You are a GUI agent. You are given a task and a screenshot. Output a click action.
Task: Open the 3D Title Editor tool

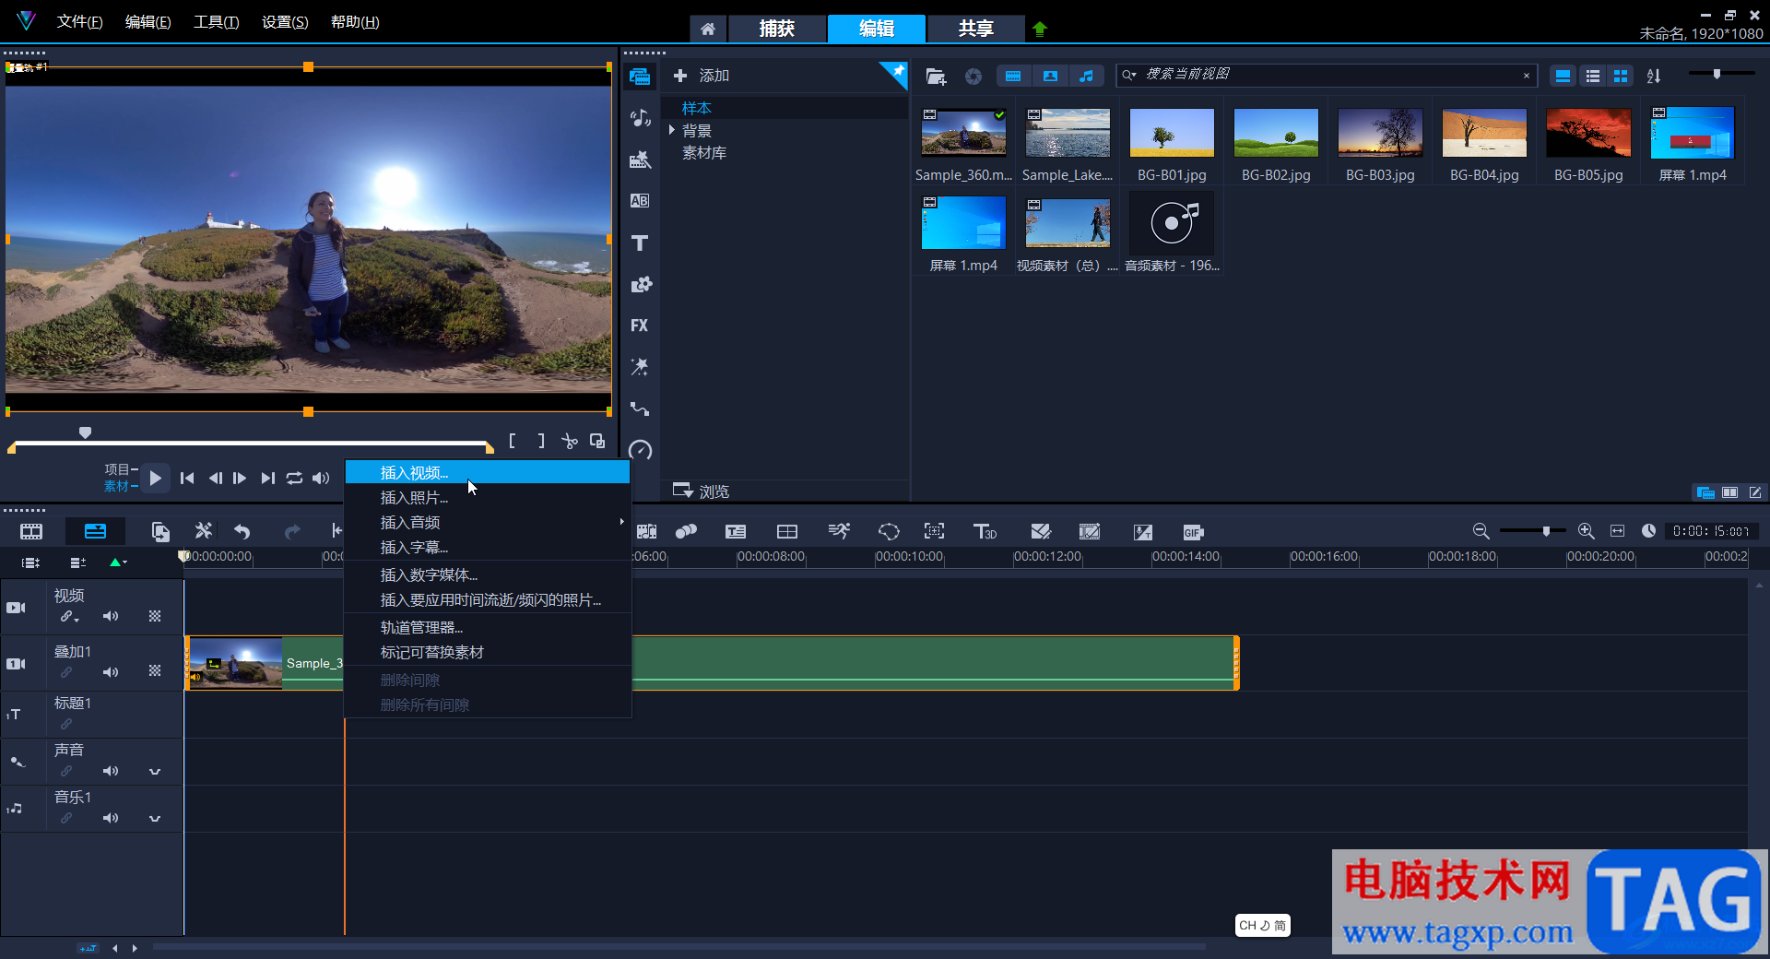tap(985, 531)
